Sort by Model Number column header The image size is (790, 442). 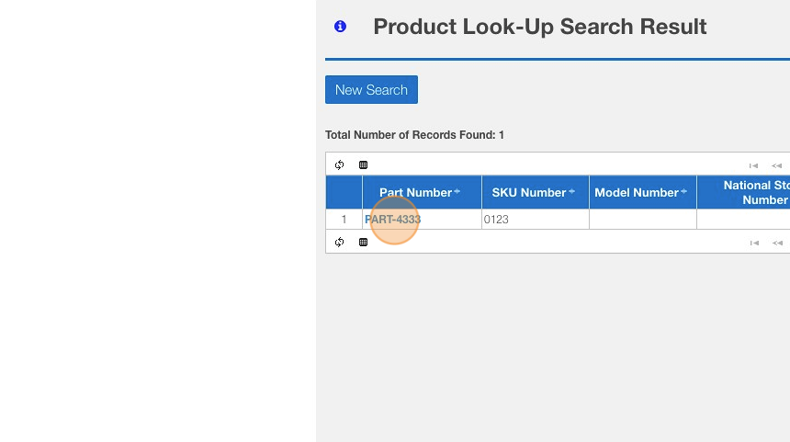tap(637, 192)
